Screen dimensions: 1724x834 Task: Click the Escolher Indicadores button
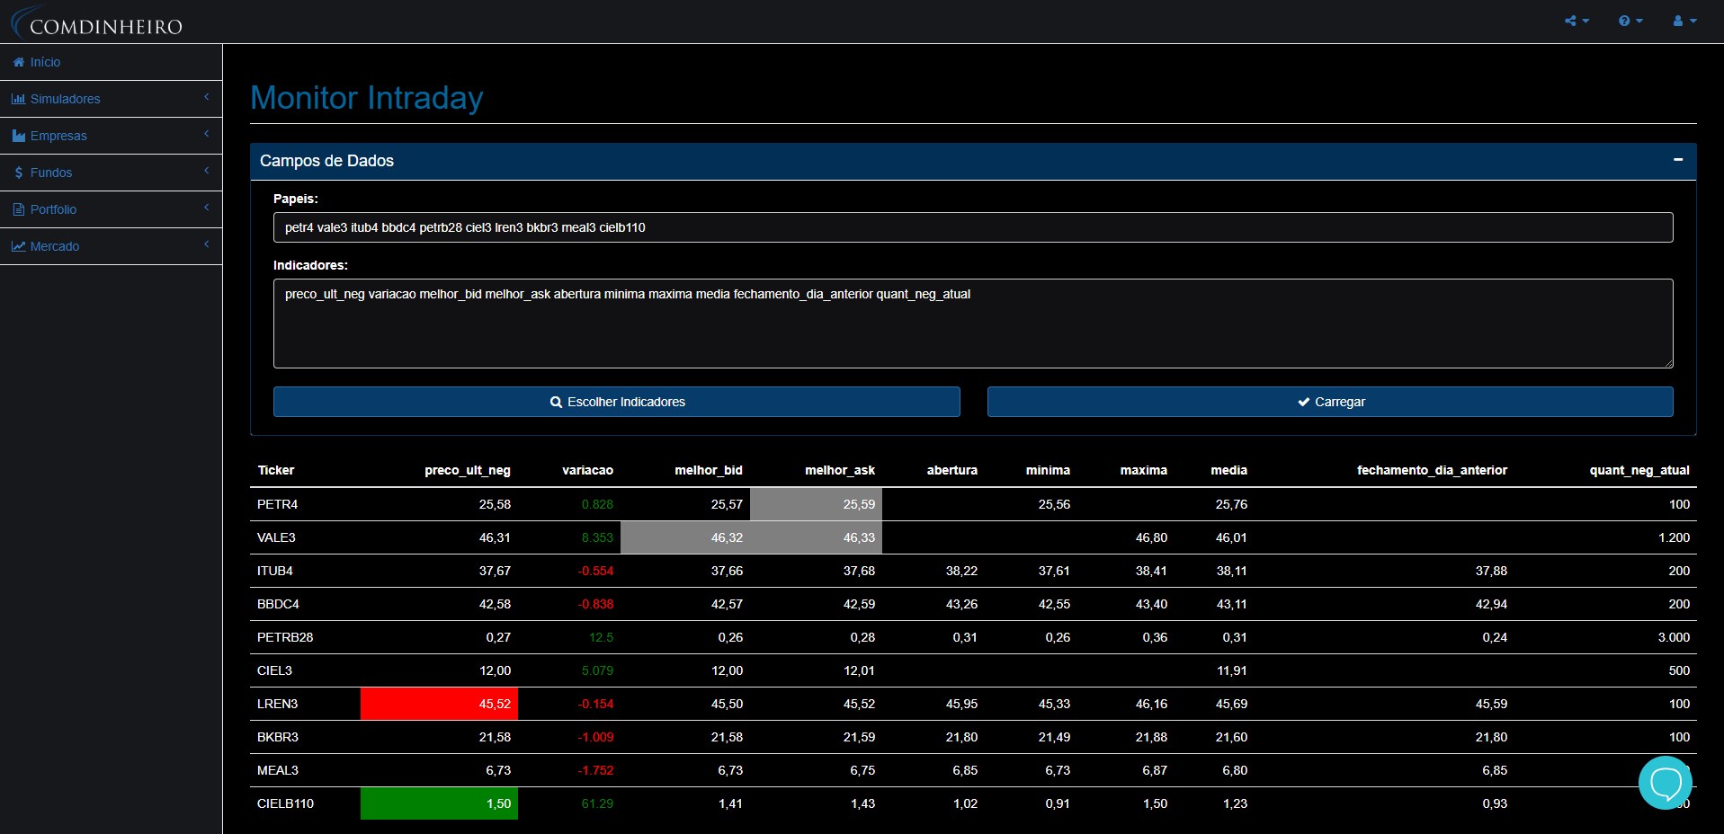point(617,402)
